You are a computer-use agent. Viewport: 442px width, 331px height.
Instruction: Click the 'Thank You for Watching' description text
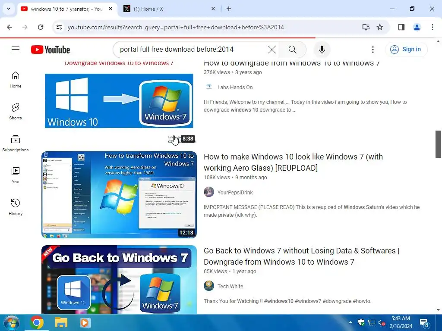tap(287, 301)
